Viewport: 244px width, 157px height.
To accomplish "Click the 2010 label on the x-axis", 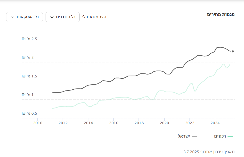I will tap(38, 123).
